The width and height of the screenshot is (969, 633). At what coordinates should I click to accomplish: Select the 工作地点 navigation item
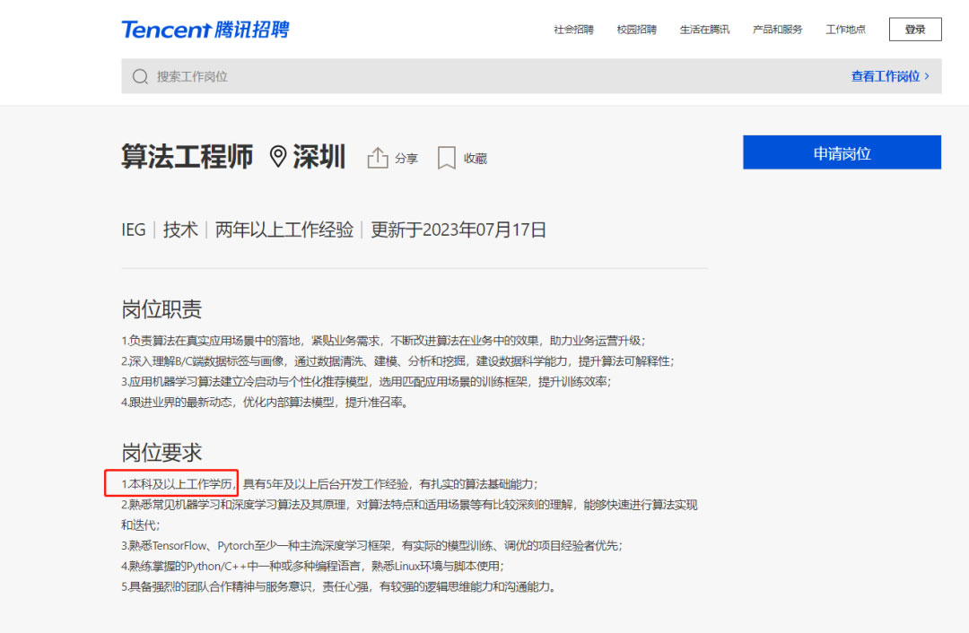(x=845, y=30)
